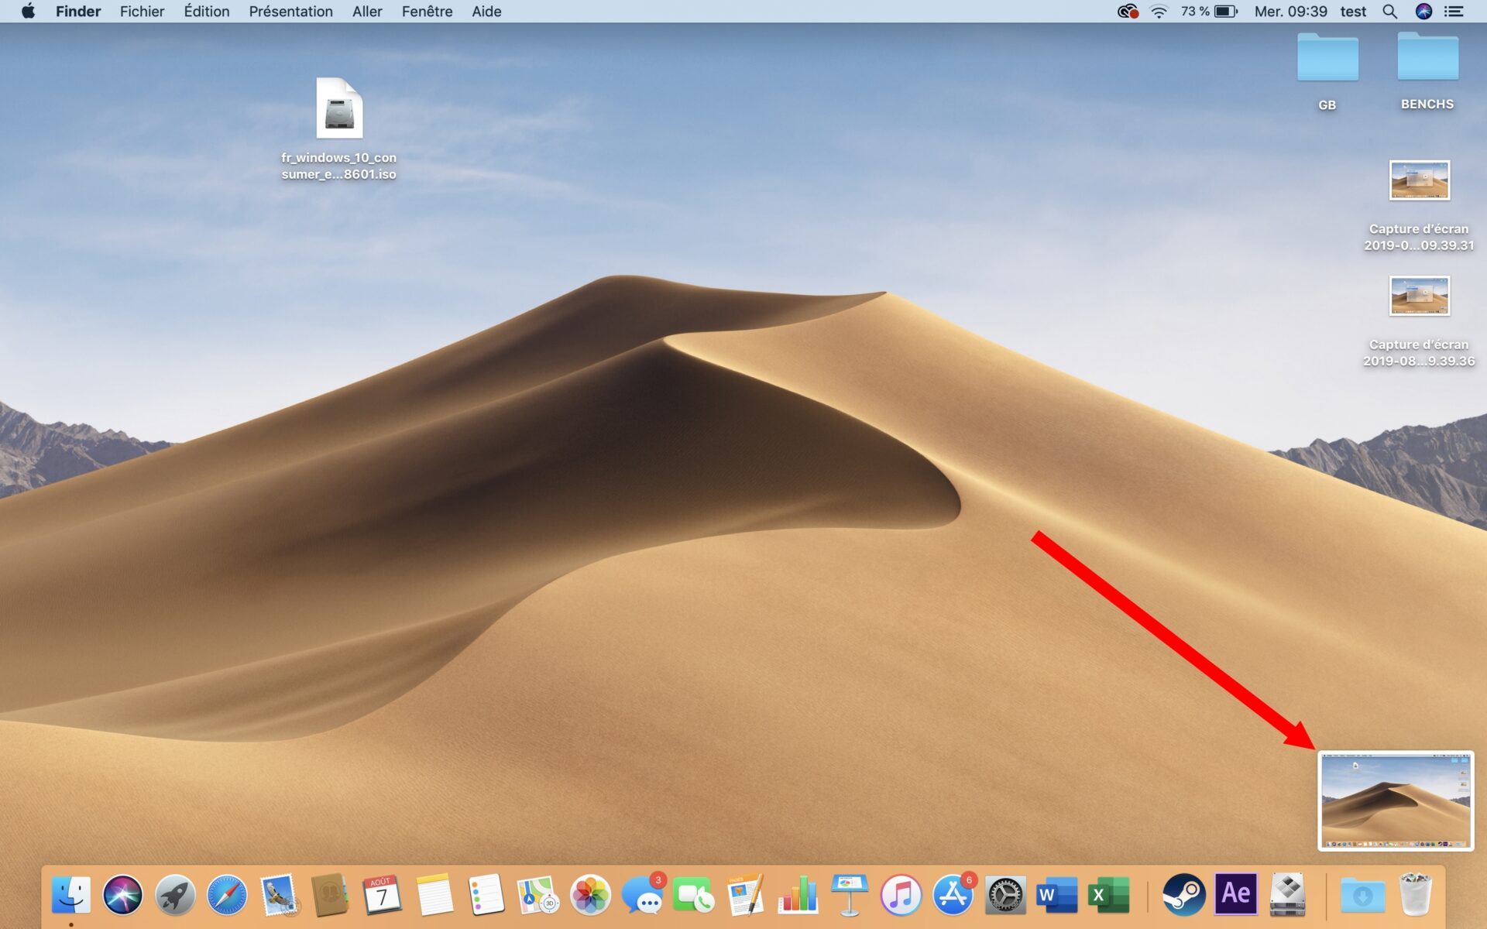Screen dimensions: 1487x929
Task: Activate Siri from the menu bar
Action: [1423, 12]
